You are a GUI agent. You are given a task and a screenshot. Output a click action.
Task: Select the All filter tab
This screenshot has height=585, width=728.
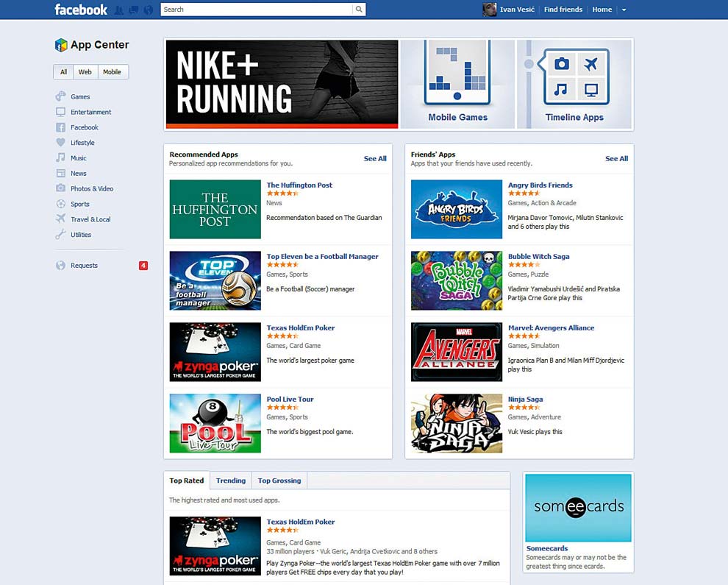(x=63, y=72)
